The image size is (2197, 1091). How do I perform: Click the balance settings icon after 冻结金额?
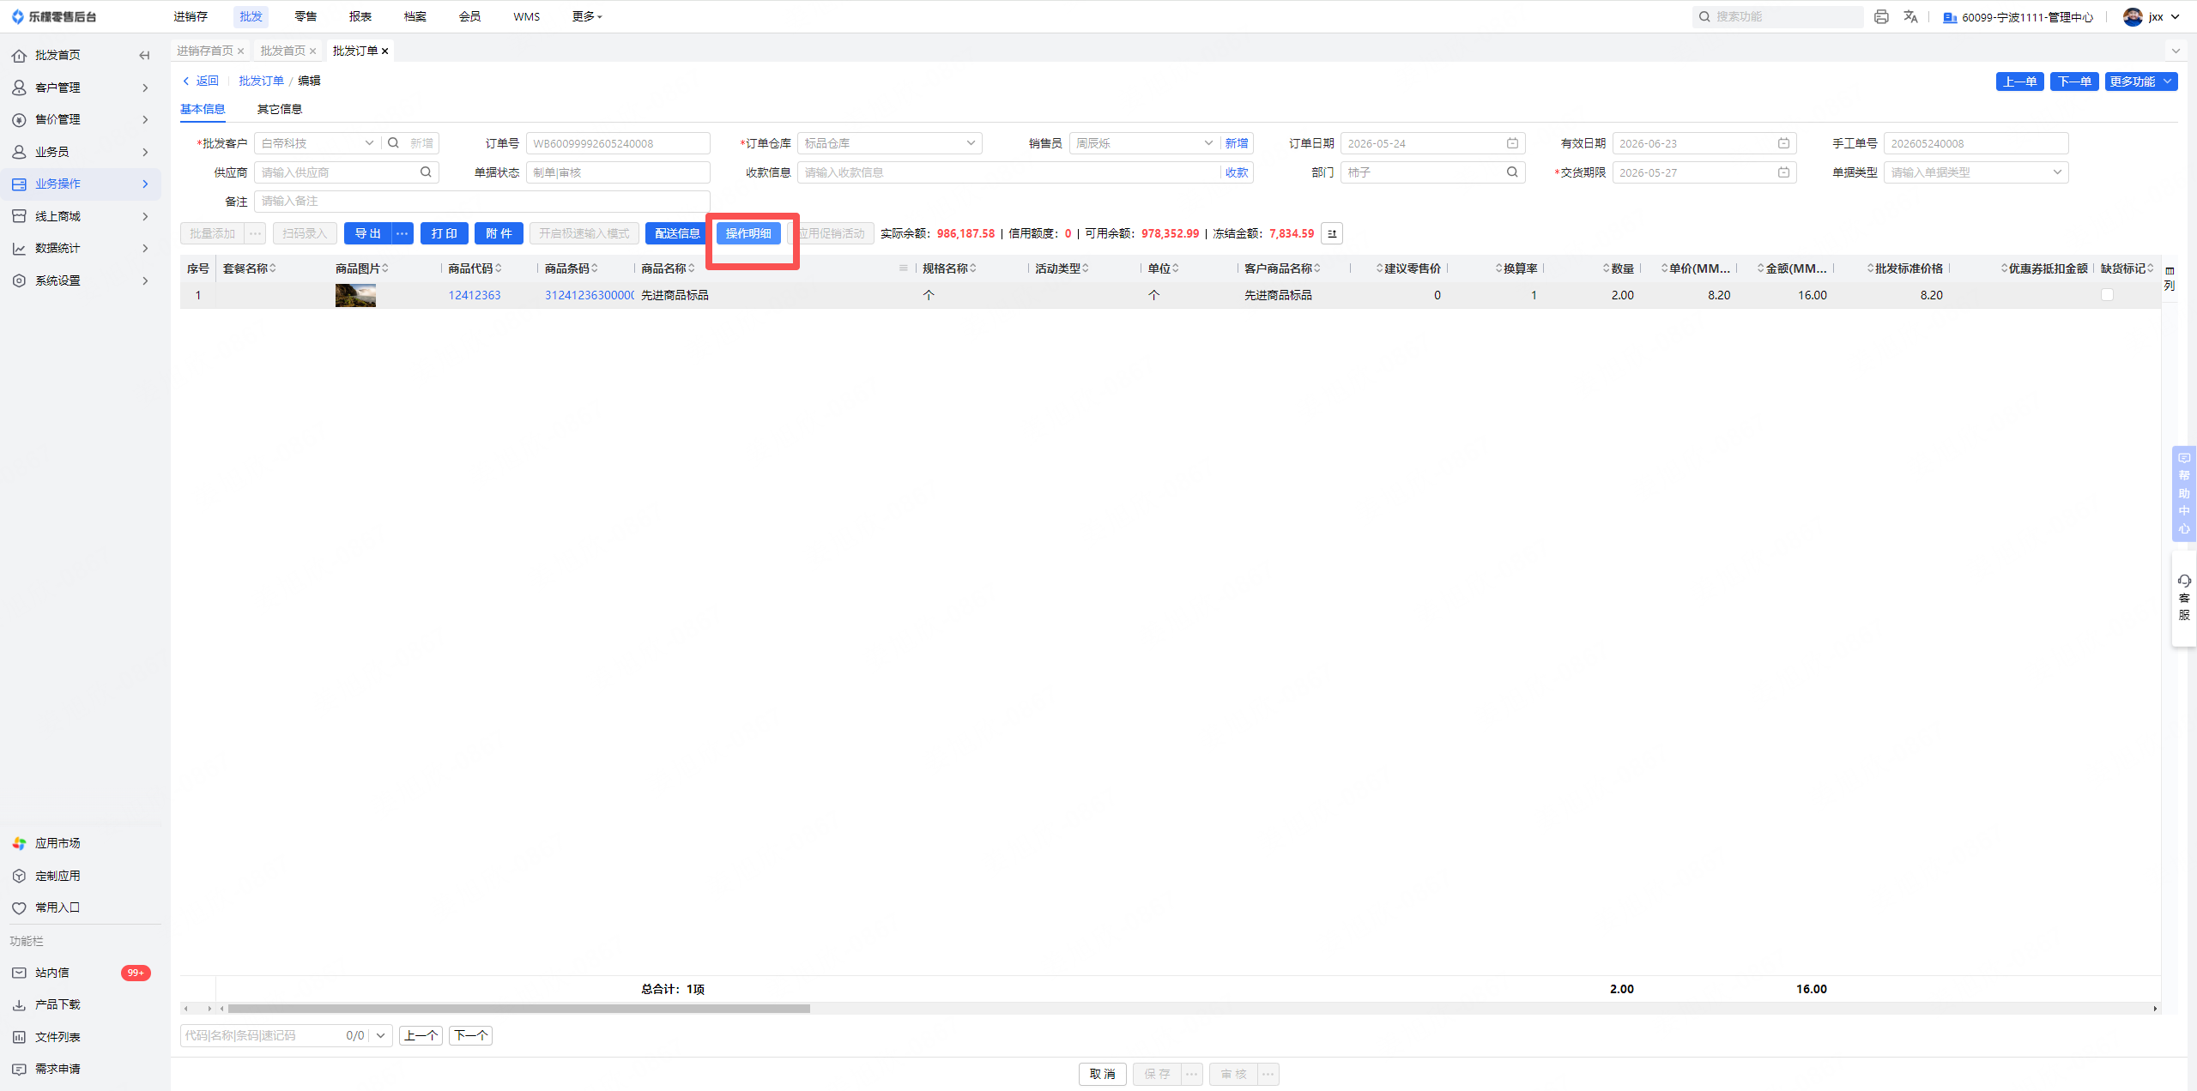tap(1332, 233)
